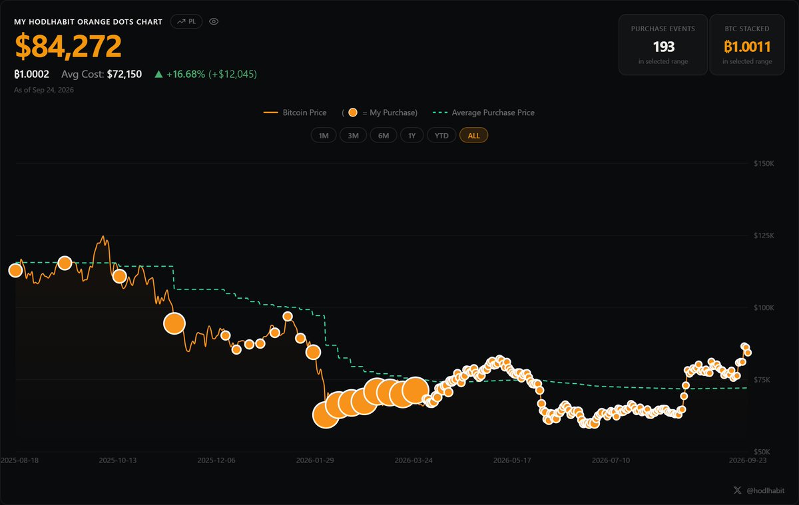Click the 2026-09-23 x-axis date

[748, 460]
